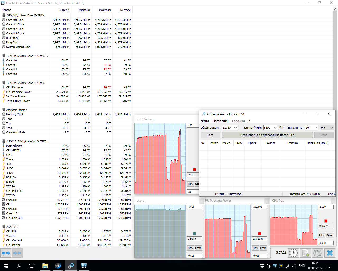
Task: Select the IA Cores Power row
Action: coord(67,96)
